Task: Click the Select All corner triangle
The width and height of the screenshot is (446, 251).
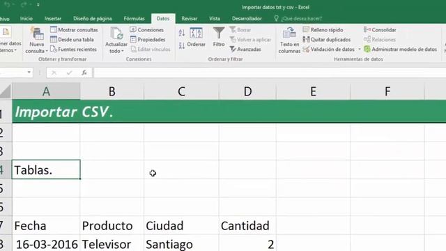Action: click(x=6, y=91)
